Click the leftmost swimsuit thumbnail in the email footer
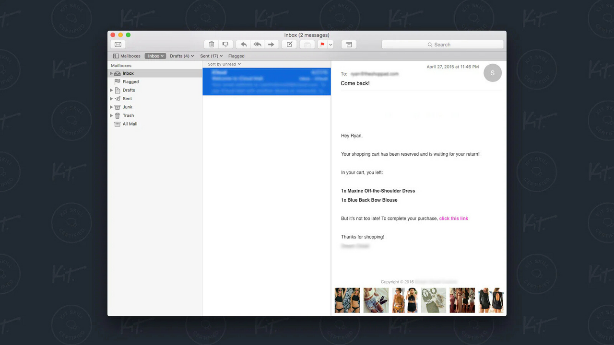The height and width of the screenshot is (345, 614). [x=347, y=300]
